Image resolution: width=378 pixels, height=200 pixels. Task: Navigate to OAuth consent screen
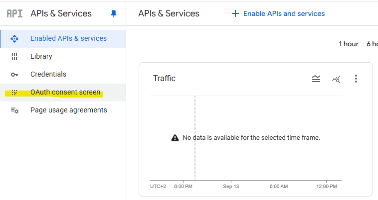click(65, 92)
